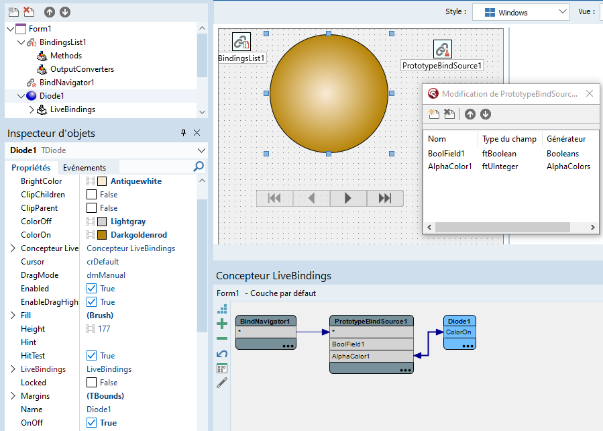Click the blue undo arrow in LiveBindings designer
Screen dimensions: 603x431
(x=222, y=353)
